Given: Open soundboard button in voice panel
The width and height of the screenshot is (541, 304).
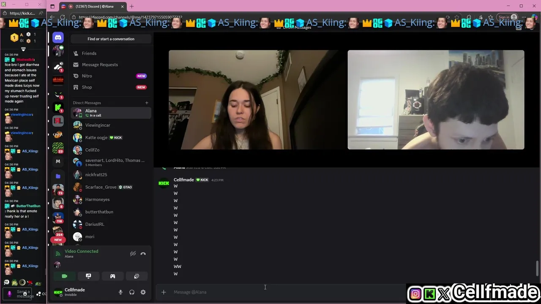Looking at the screenshot, I should (137, 276).
